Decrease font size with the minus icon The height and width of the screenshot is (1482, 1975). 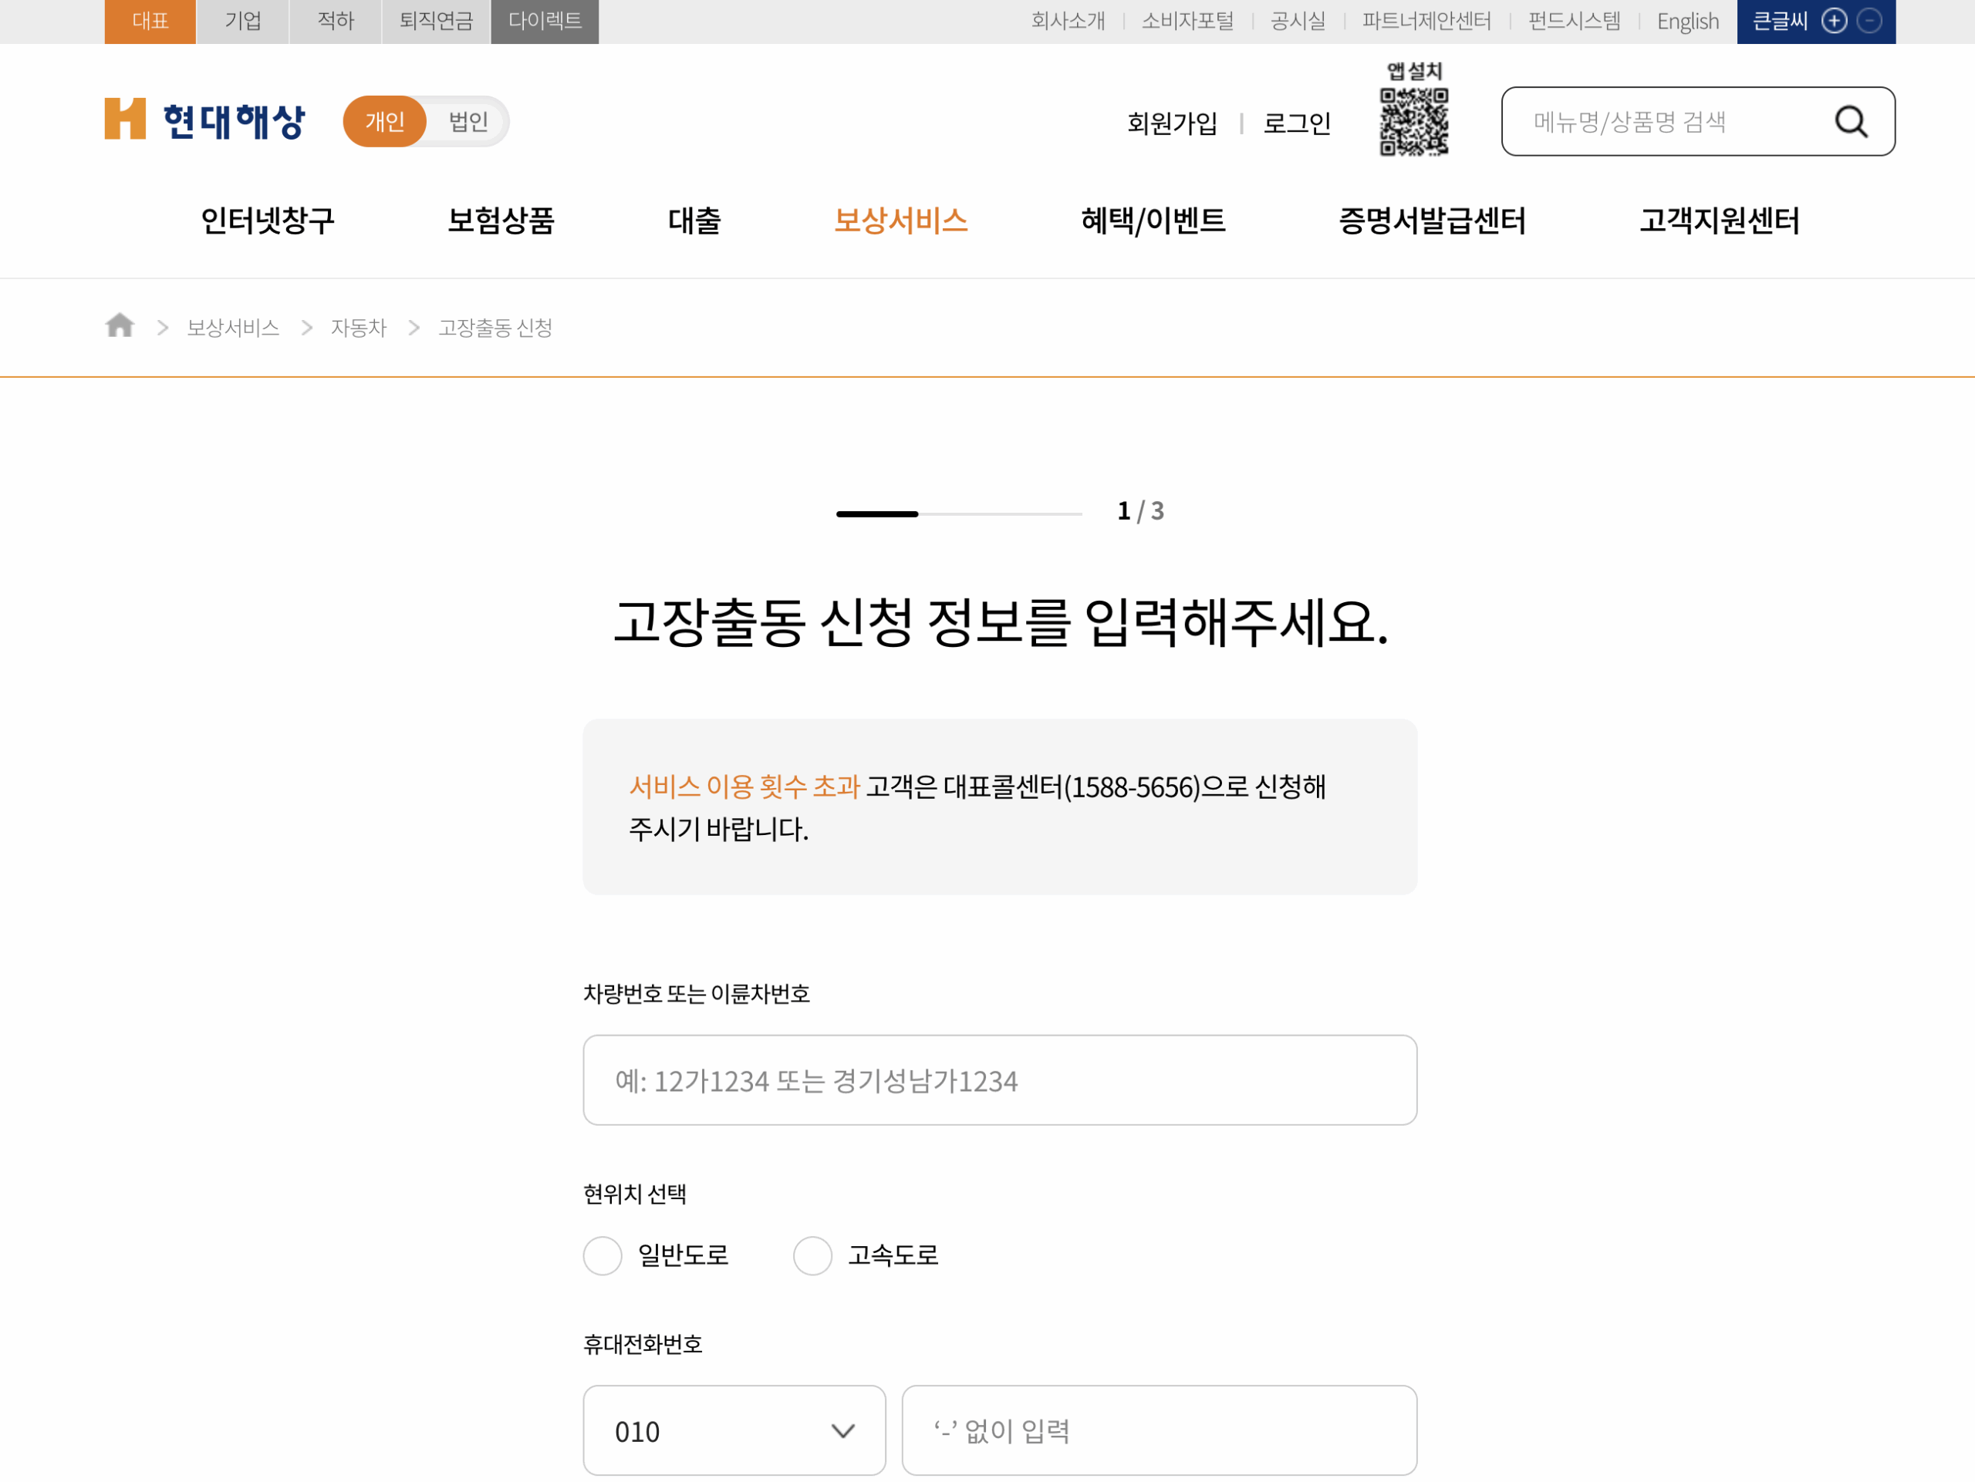click(x=1871, y=19)
